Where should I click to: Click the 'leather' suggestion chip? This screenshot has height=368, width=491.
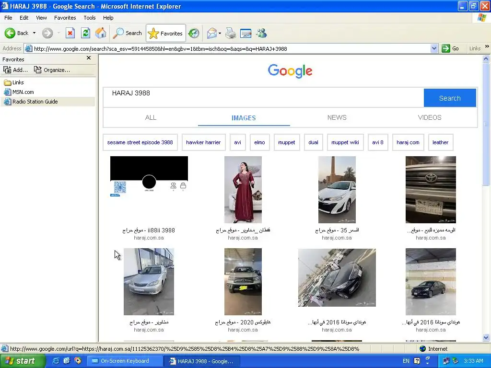tap(440, 142)
